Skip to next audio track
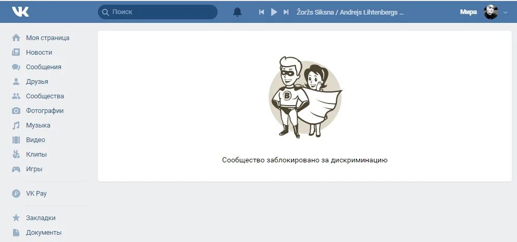This screenshot has width=517, height=242. pyautogui.click(x=286, y=12)
